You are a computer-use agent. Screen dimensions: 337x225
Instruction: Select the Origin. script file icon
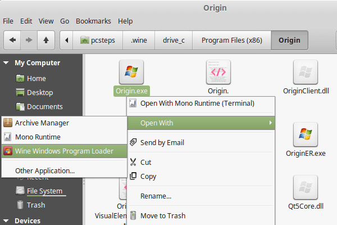(218, 72)
